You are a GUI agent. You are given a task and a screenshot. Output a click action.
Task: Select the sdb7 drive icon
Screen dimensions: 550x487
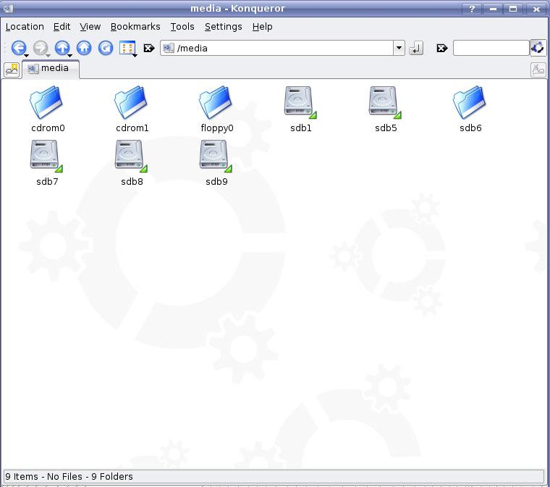click(46, 156)
